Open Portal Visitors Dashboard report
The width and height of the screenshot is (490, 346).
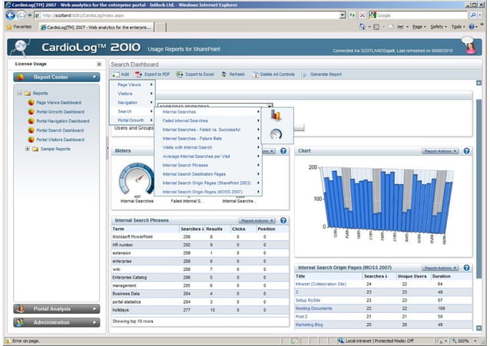[61, 140]
